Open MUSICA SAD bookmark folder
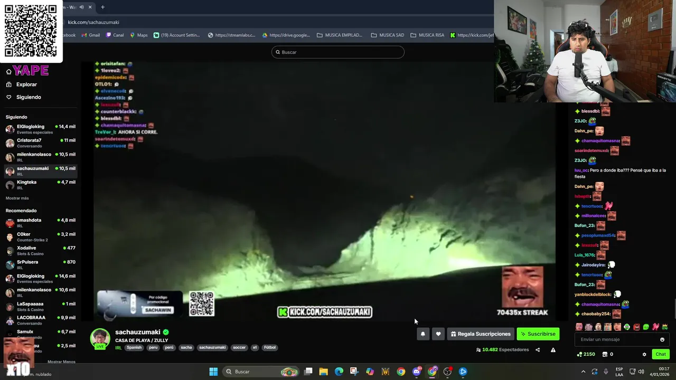 pyautogui.click(x=387, y=35)
